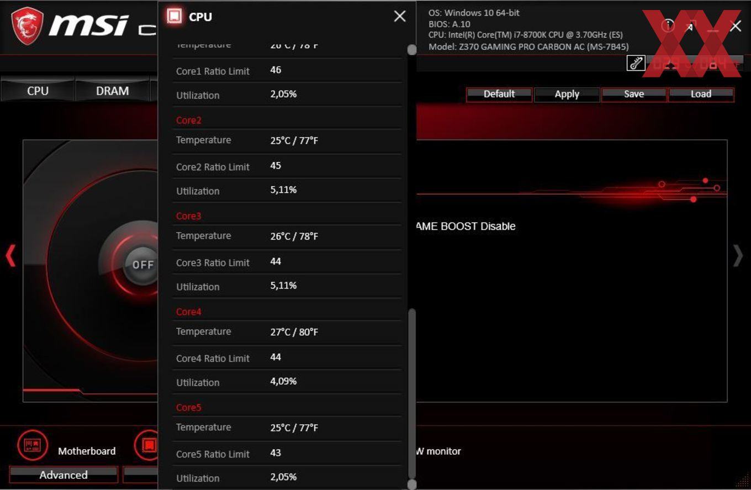Open the Motherboard information icon
Screen dimensions: 751x490
click(x=33, y=445)
